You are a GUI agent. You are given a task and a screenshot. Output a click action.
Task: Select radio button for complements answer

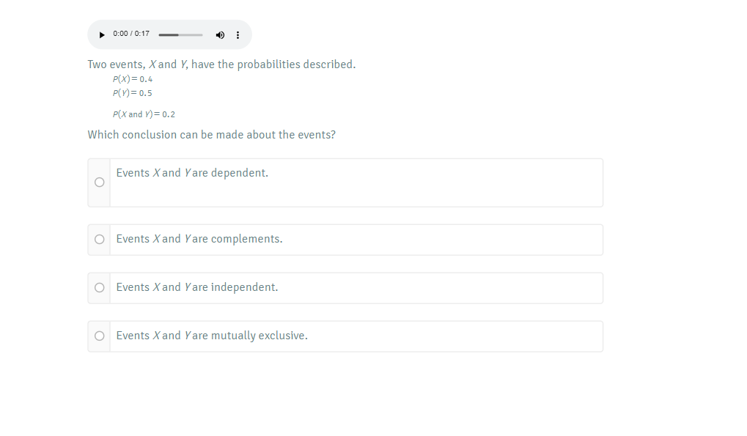[99, 239]
